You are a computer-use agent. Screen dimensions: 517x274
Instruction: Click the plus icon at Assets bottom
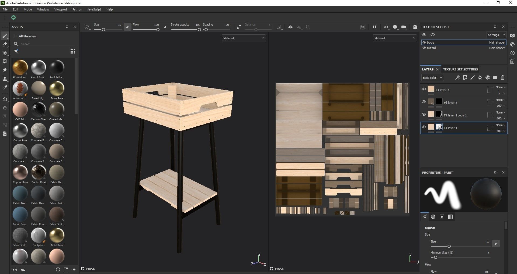pos(74,269)
